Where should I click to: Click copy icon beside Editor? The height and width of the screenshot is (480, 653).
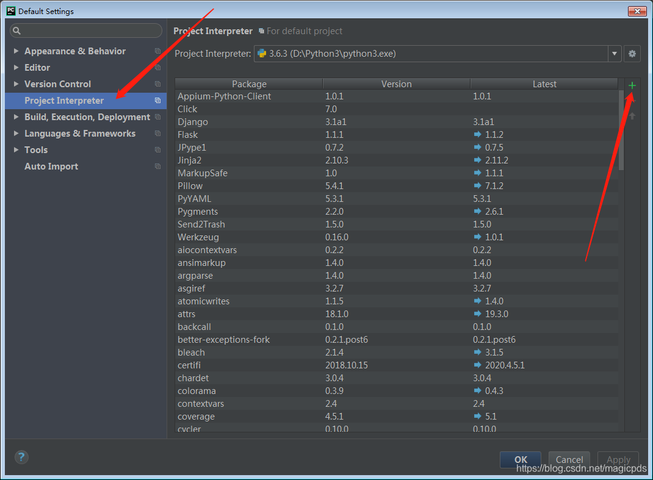point(158,68)
